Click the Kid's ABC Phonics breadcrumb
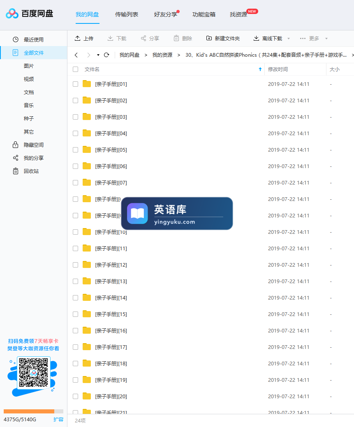This screenshot has width=354, height=427. (266, 55)
